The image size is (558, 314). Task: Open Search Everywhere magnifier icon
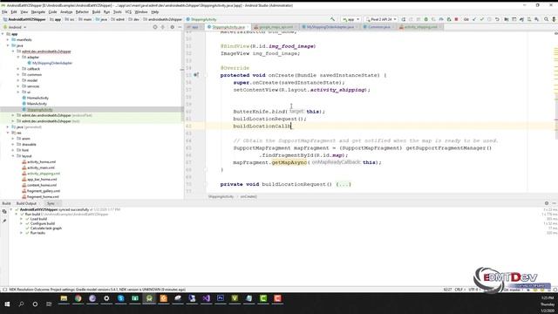pos(547,19)
